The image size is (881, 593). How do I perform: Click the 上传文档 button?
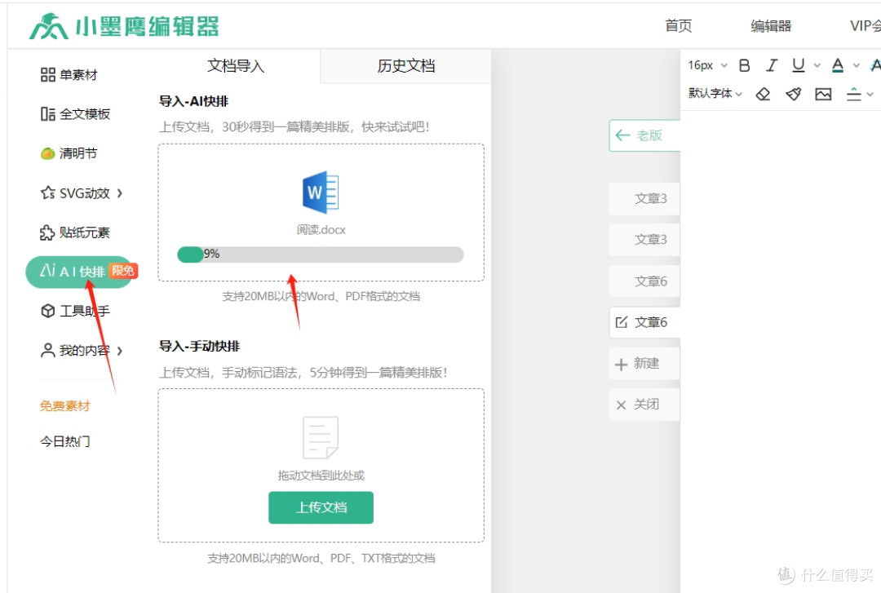click(x=321, y=507)
